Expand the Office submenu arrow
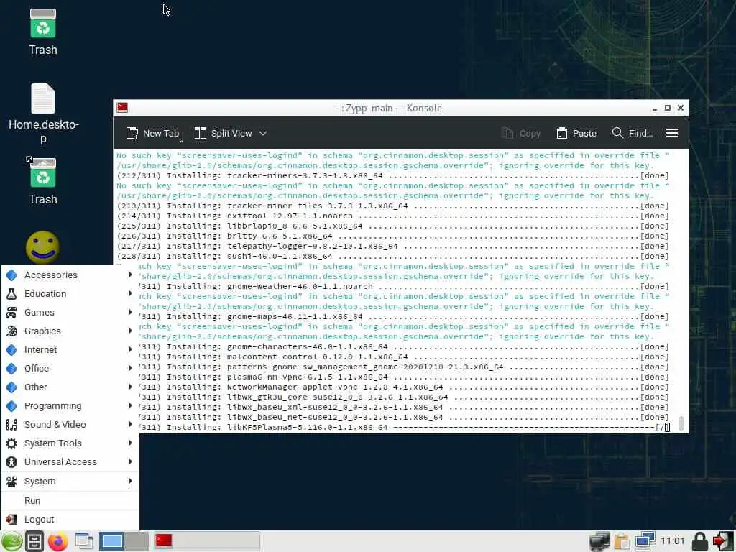This screenshot has width=736, height=552. (130, 368)
